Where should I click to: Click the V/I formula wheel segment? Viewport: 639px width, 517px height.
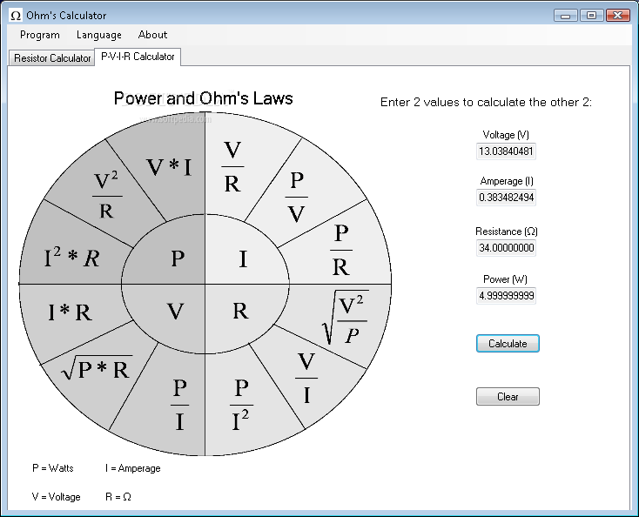tap(306, 378)
